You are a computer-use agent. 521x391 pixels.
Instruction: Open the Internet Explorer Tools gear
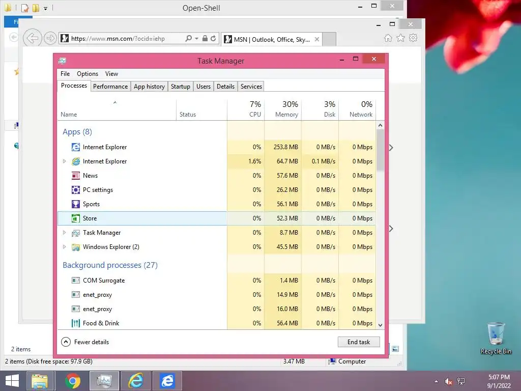[x=413, y=38]
